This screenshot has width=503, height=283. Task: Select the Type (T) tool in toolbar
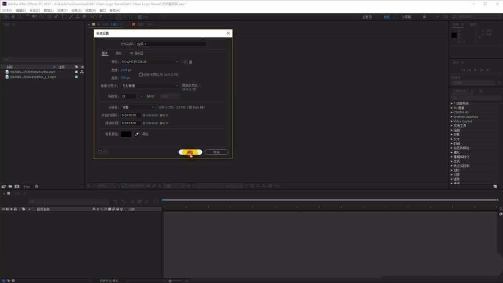pos(62,17)
